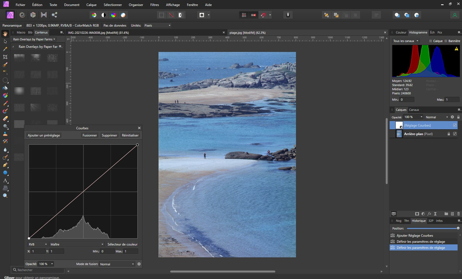Open the Filtres menu
The width and height of the screenshot is (462, 279).
tap(154, 5)
